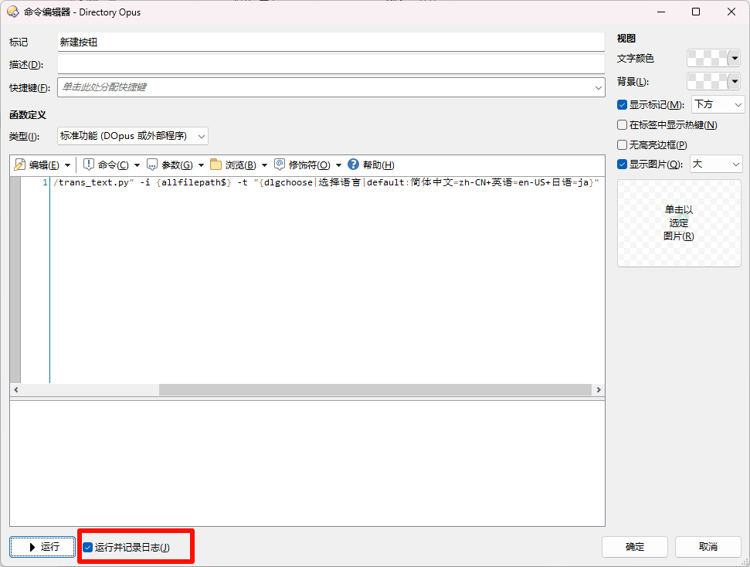This screenshot has height=567, width=750.
Task: Click the 运行 run button
Action: click(42, 547)
